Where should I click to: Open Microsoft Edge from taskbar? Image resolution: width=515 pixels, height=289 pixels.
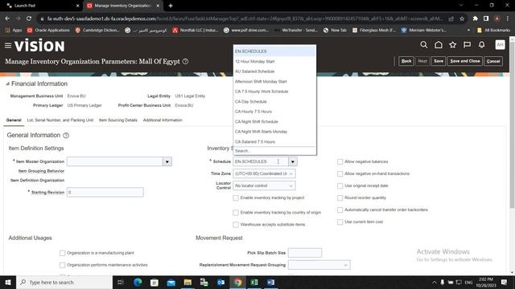click(x=138, y=282)
